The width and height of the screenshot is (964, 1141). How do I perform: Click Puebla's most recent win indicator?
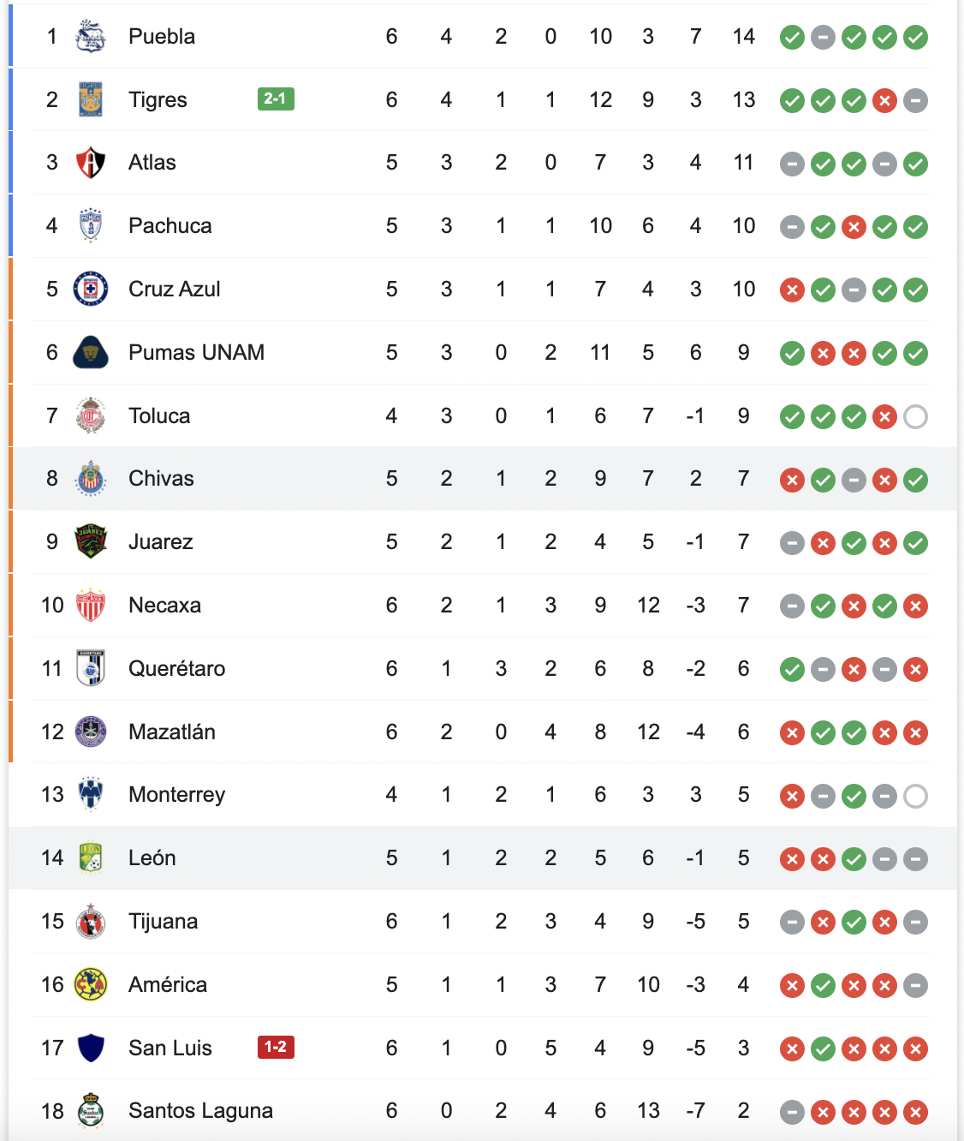[x=915, y=38]
